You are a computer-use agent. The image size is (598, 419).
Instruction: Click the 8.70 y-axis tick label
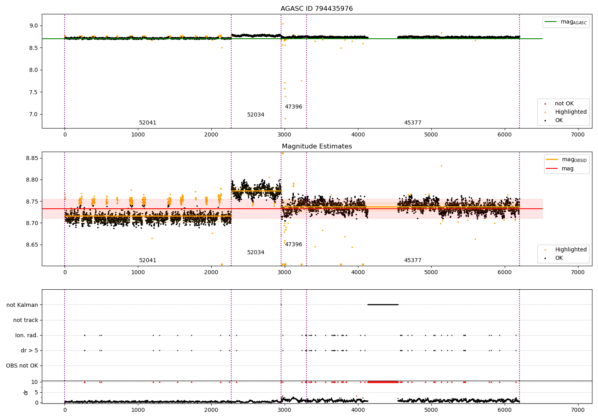[32, 223]
